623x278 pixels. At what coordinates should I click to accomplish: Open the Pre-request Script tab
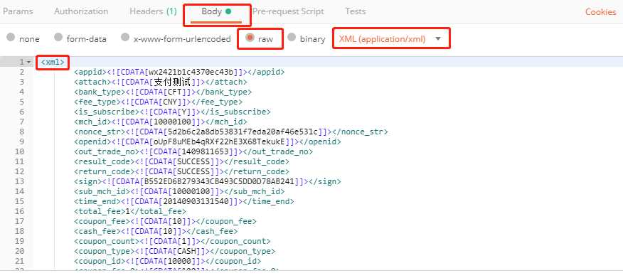288,11
